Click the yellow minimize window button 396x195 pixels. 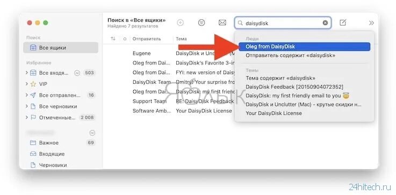[38, 23]
